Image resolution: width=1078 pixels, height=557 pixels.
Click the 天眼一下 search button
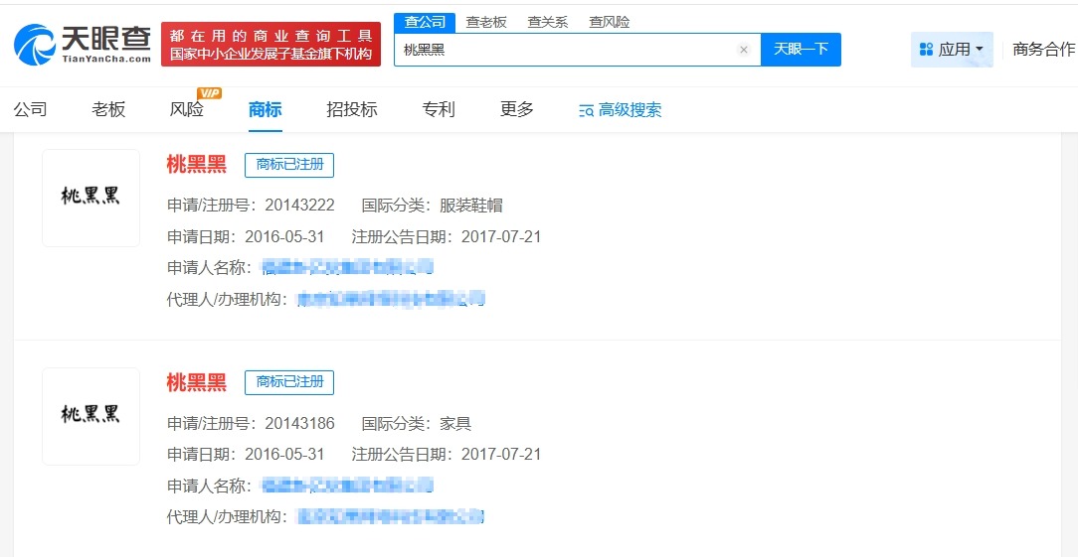click(801, 50)
